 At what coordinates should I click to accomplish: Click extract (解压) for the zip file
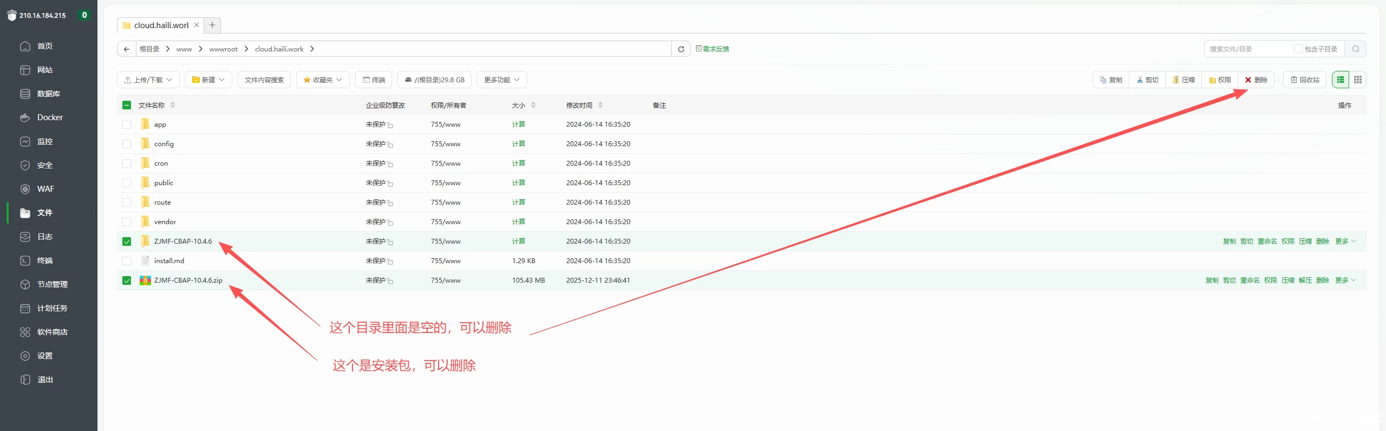[x=1305, y=280]
